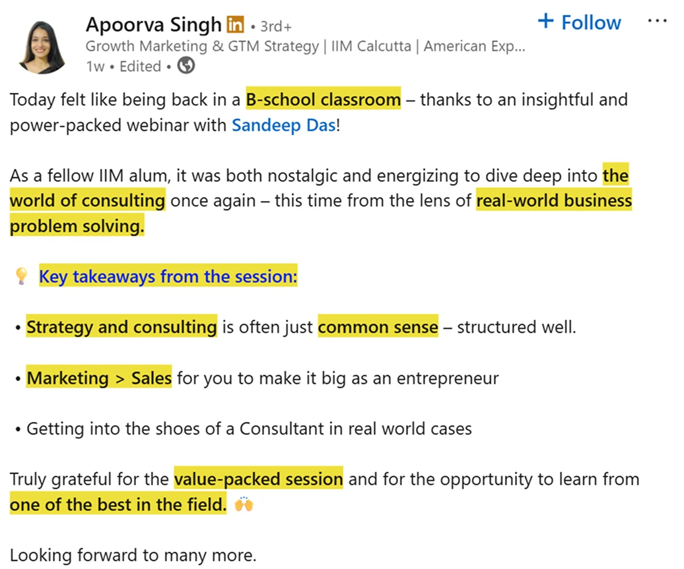Click the blue "Key takeaways from the session:" heading
This screenshot has height=569, width=684.
(168, 276)
